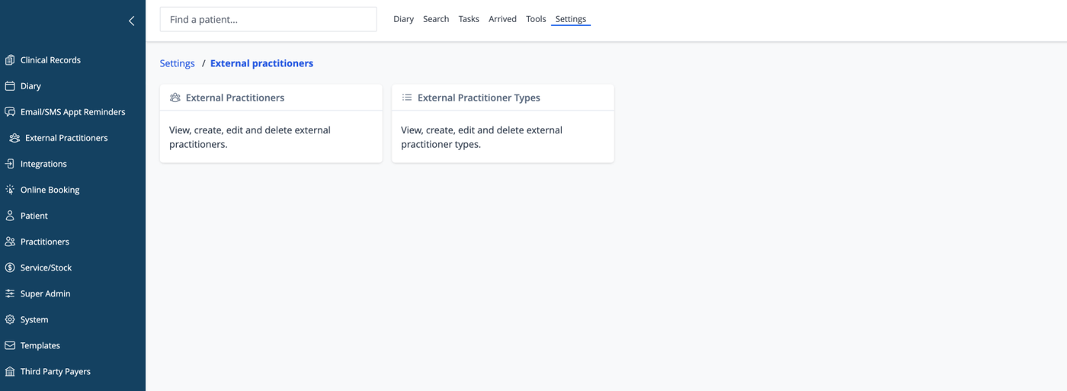Focus the Find a patient search field
Screen dimensions: 1067x391
(x=268, y=19)
